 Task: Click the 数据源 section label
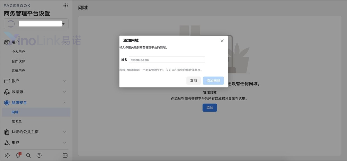pos(17,92)
